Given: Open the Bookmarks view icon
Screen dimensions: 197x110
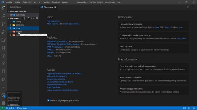Looking at the screenshot, I should click(x=3, y=48).
